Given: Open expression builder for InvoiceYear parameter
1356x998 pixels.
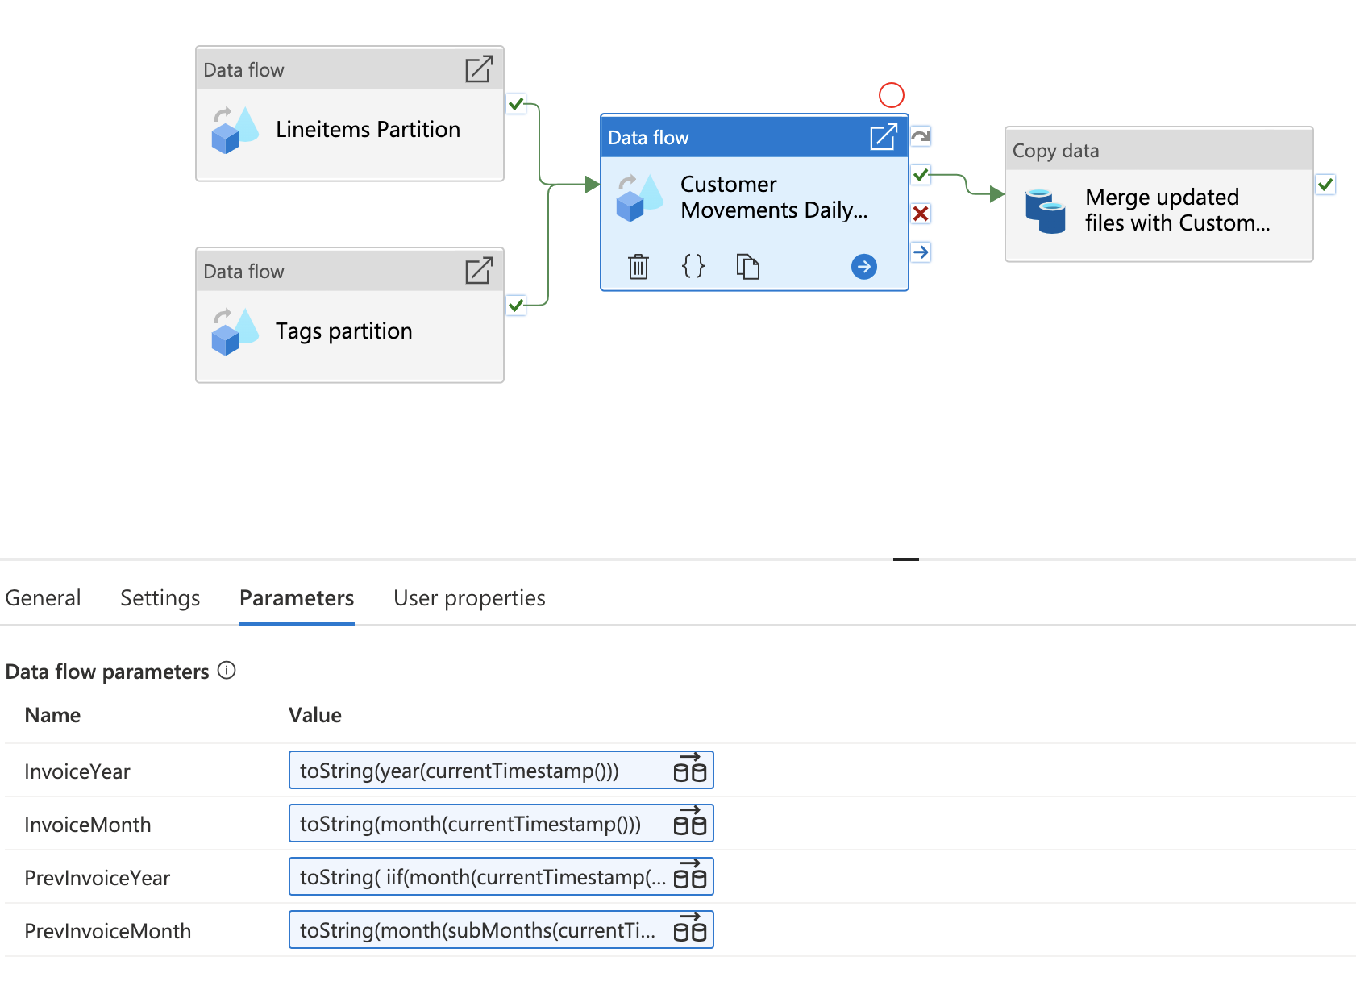Looking at the screenshot, I should [691, 770].
